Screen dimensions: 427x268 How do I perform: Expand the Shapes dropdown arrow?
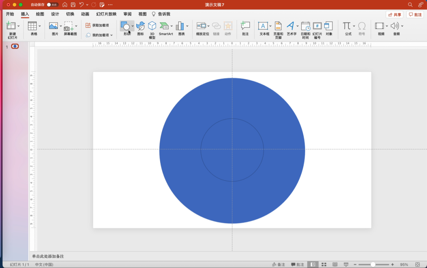[x=132, y=26]
